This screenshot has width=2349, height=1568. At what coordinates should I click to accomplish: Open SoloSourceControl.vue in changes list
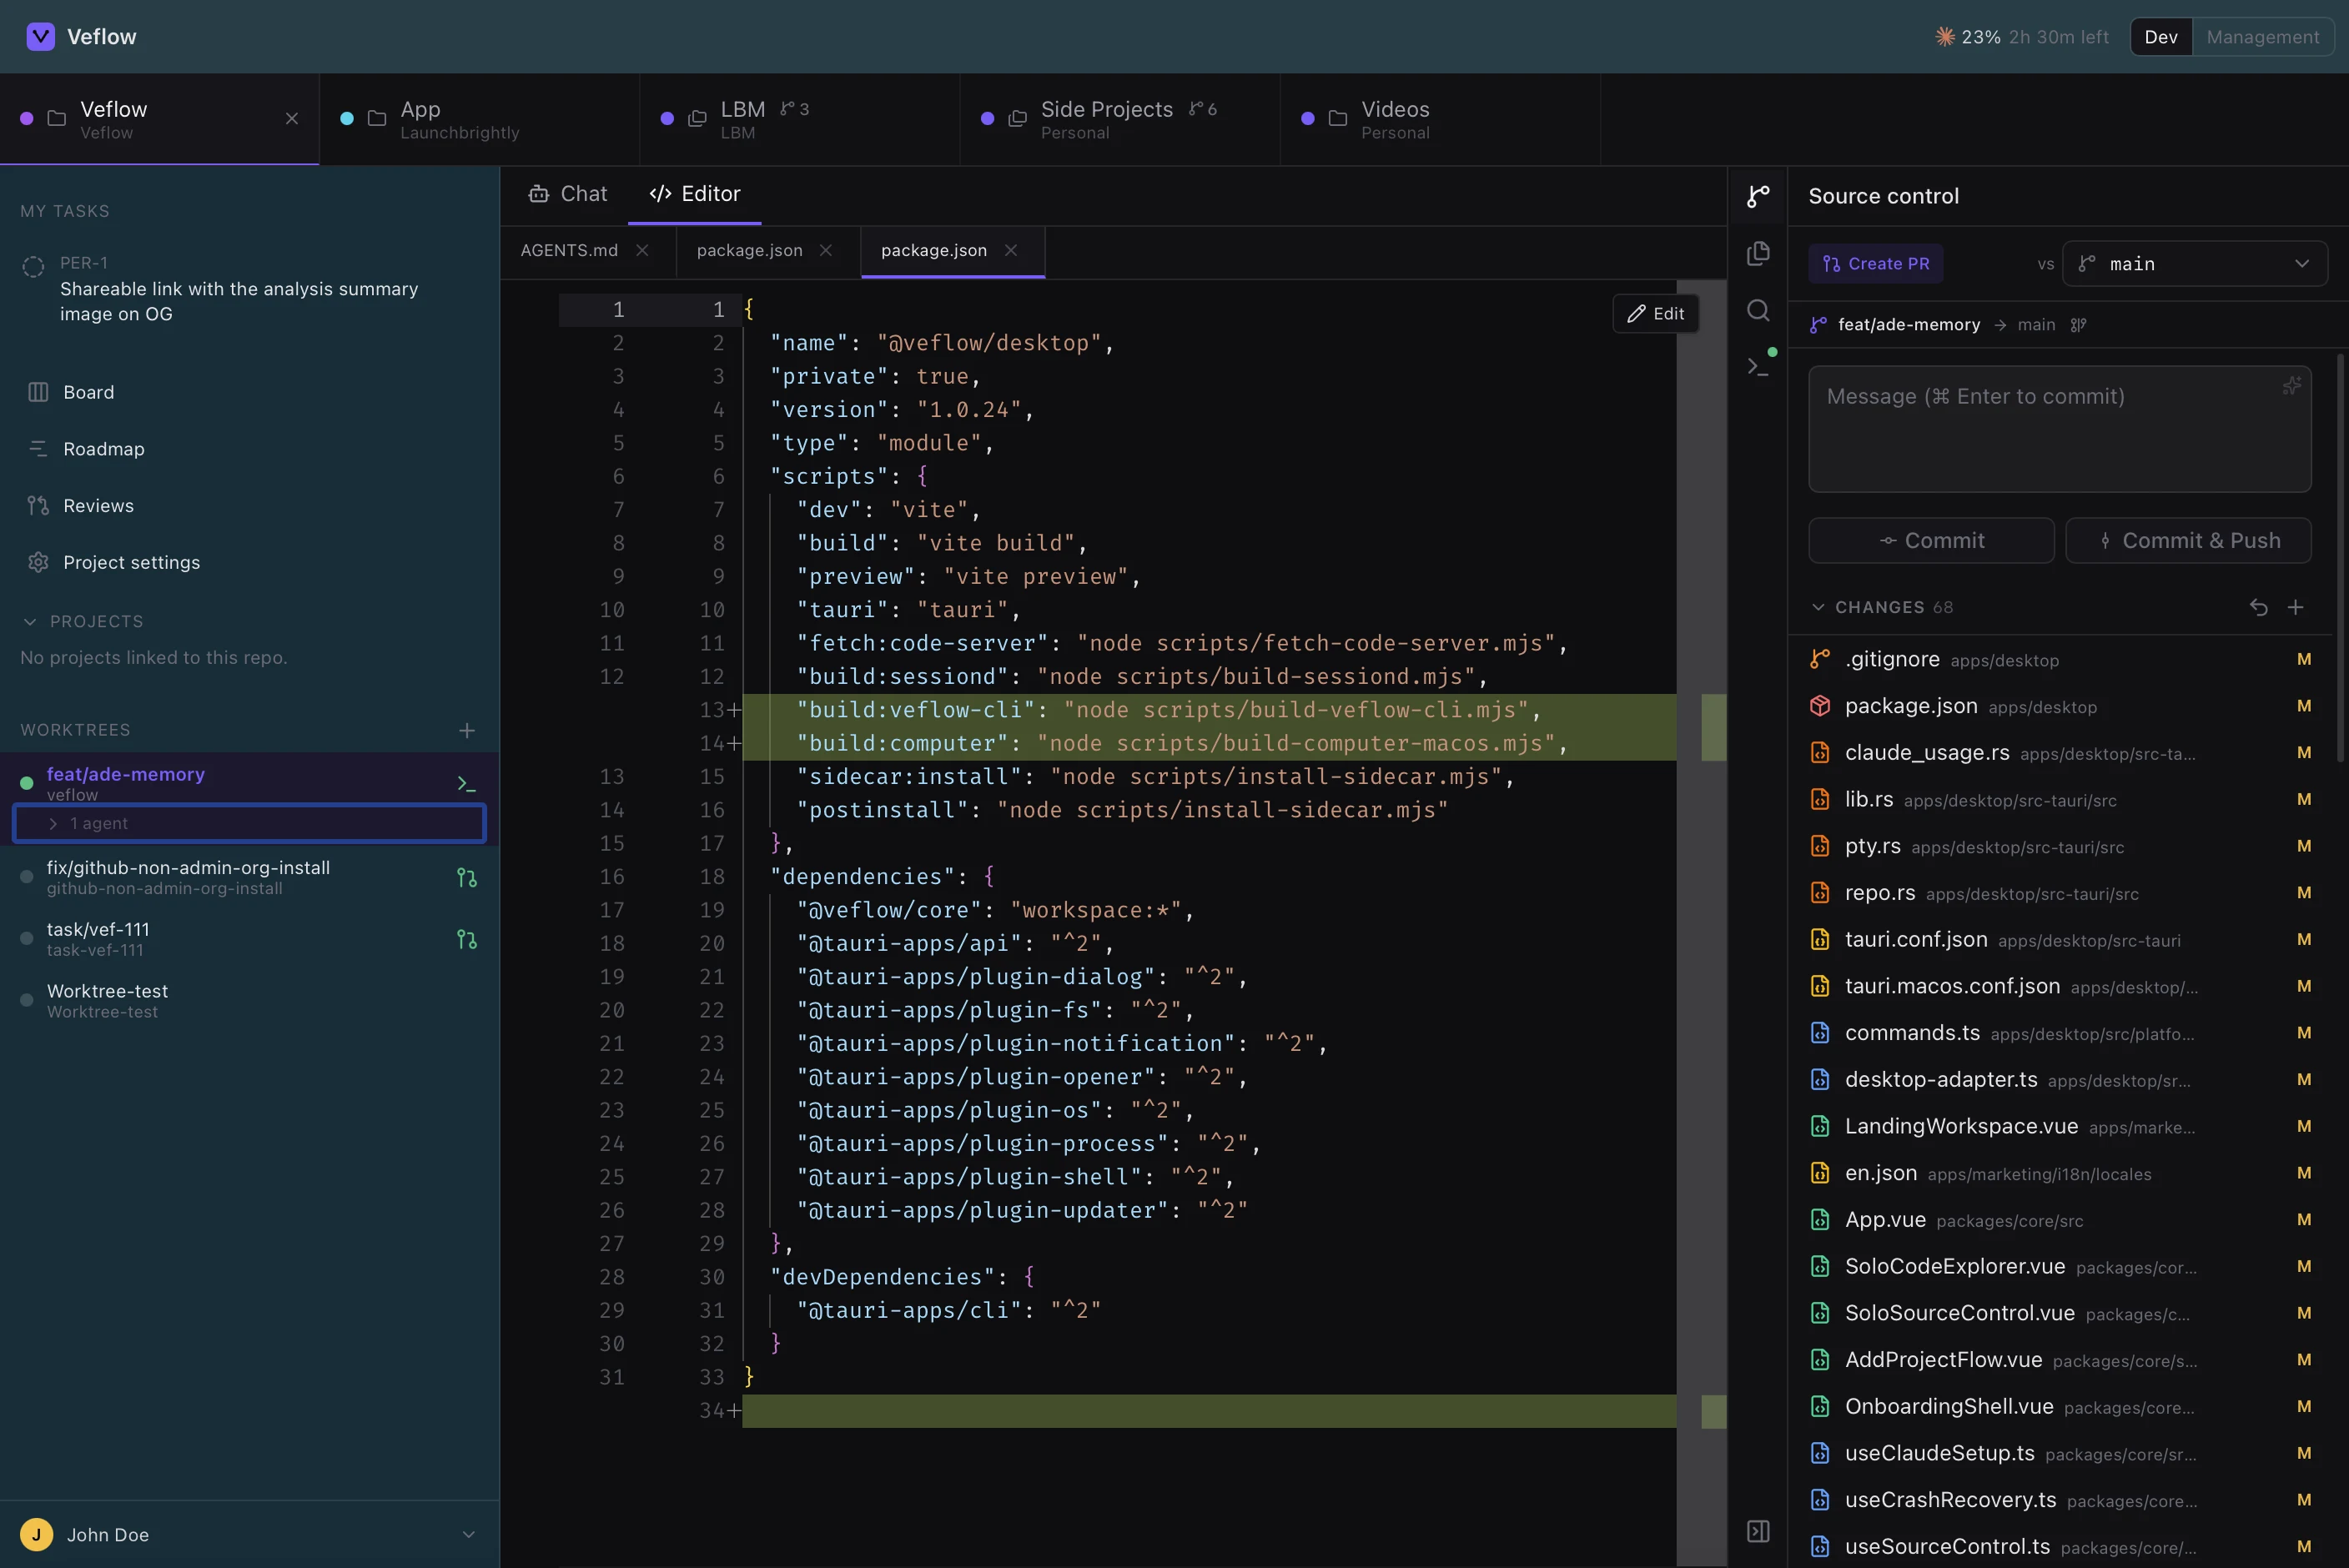pos(2059,1313)
